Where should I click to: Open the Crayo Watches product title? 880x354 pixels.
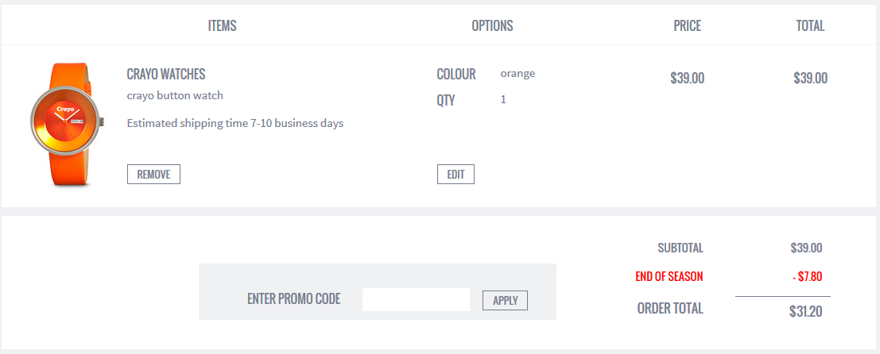click(x=166, y=74)
